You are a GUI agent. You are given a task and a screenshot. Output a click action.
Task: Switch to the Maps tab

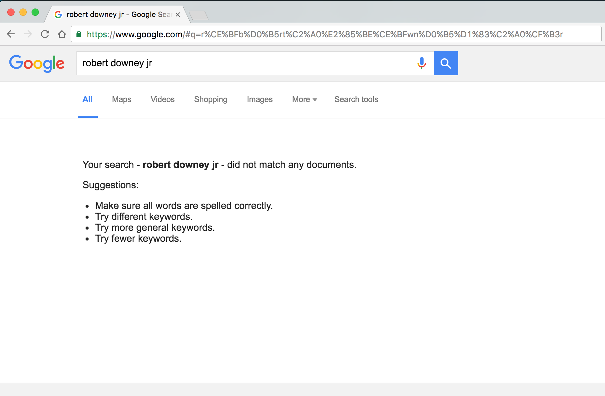(121, 99)
